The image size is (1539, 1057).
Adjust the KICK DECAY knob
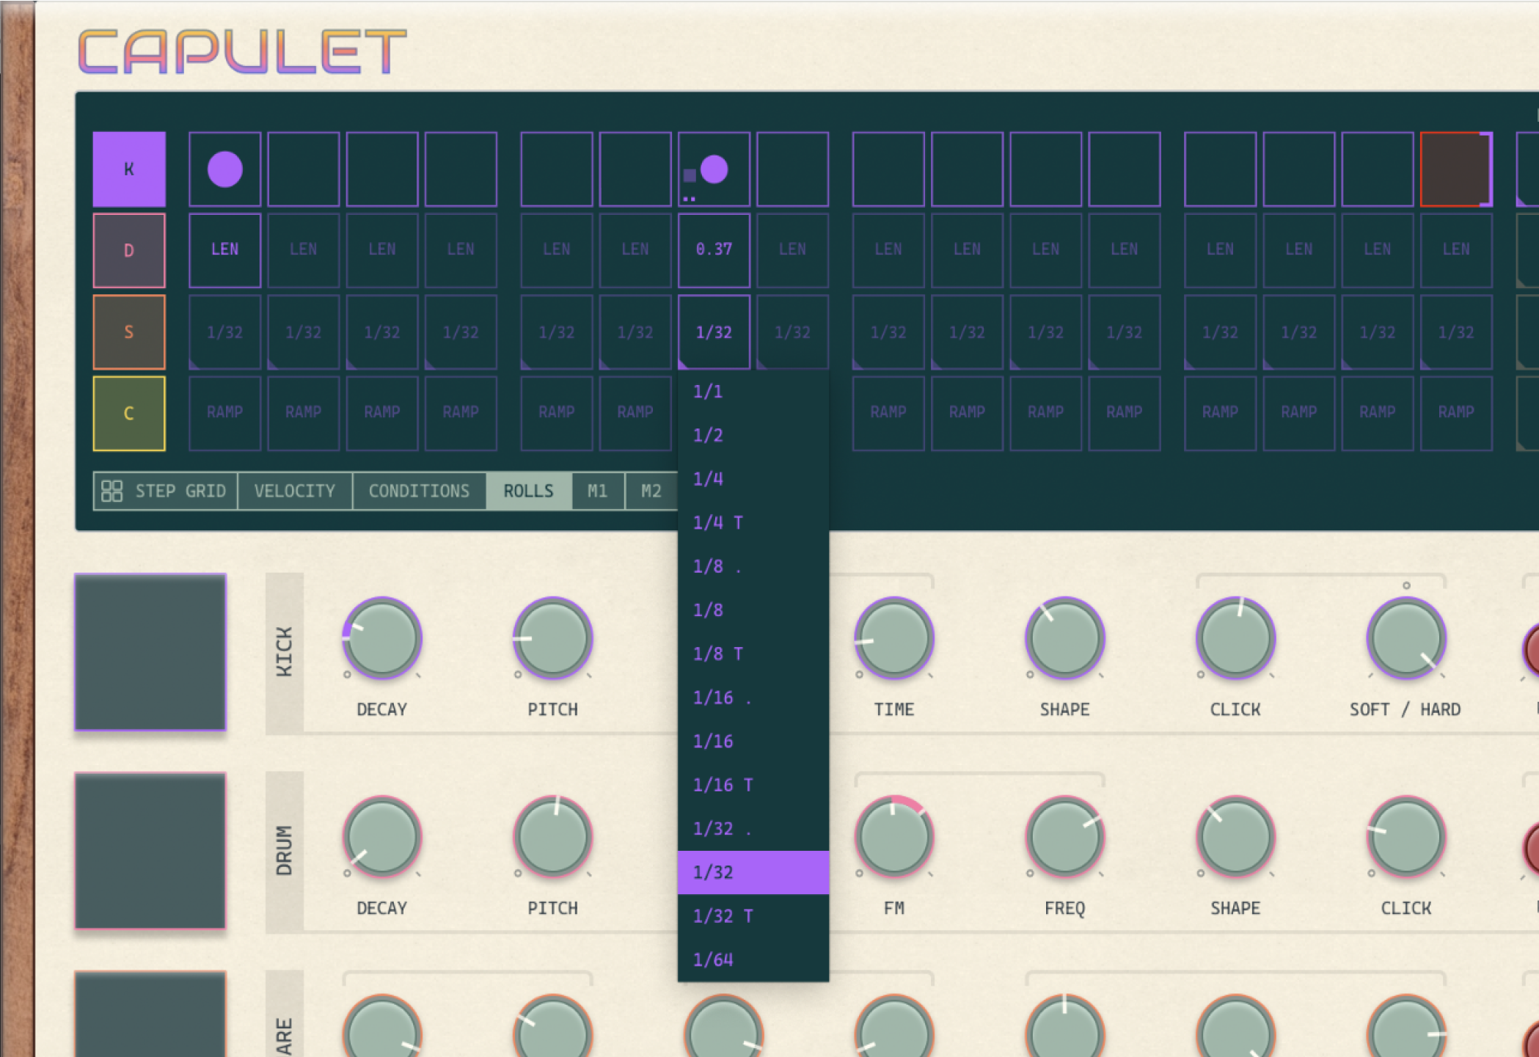[x=381, y=640]
